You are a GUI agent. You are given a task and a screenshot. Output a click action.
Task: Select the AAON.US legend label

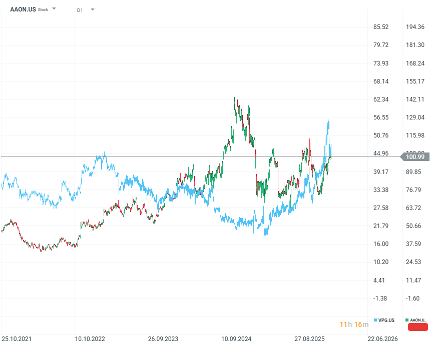coord(418,320)
